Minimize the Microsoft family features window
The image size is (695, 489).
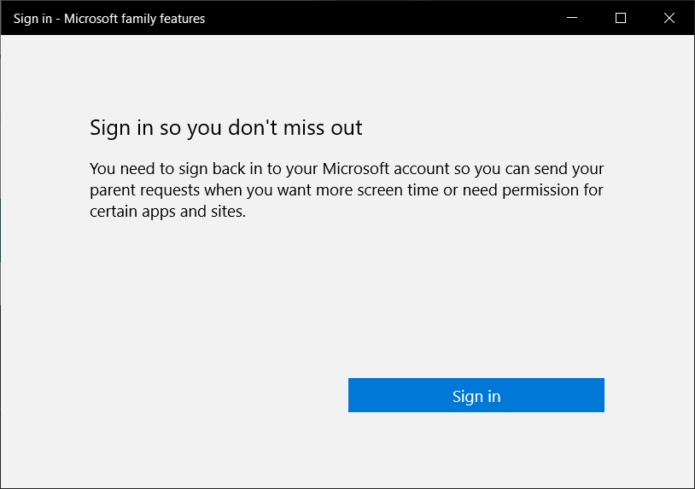click(x=572, y=18)
